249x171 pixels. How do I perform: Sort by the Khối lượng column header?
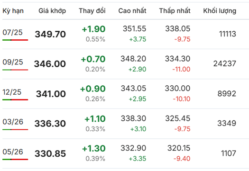click(x=220, y=11)
